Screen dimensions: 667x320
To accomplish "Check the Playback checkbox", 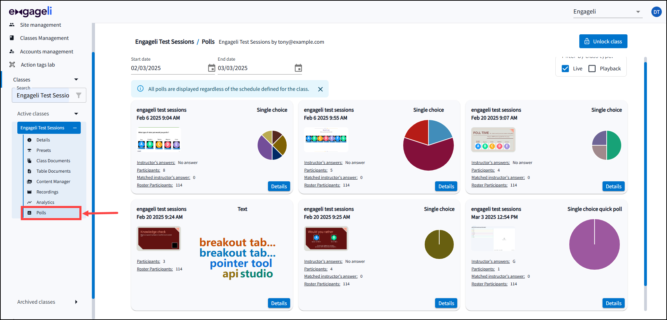I will tap(592, 69).
